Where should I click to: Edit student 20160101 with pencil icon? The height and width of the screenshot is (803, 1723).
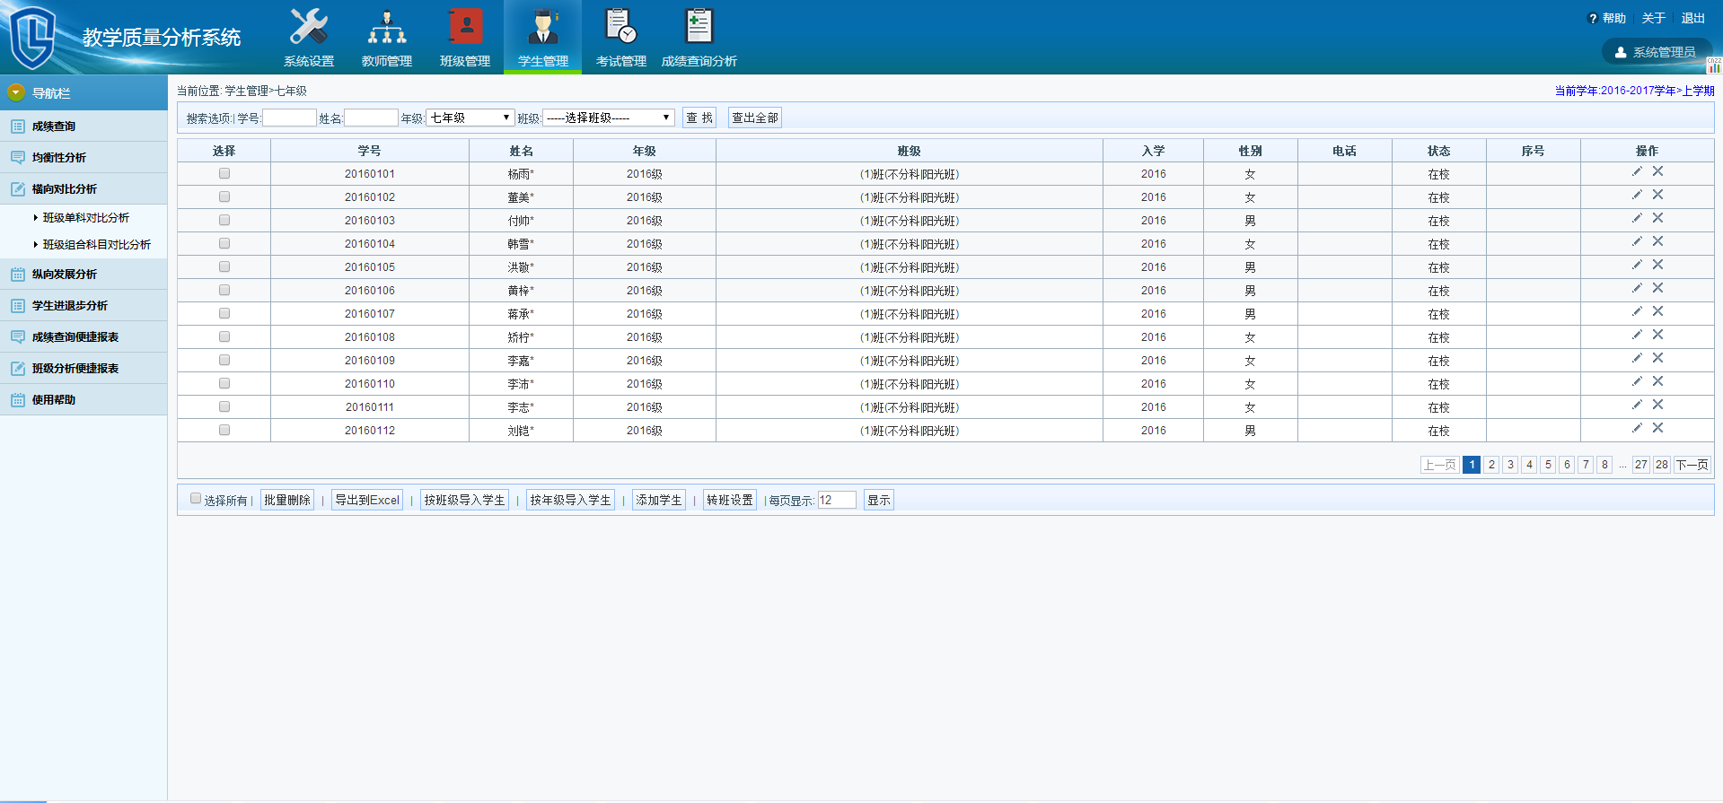coord(1637,171)
